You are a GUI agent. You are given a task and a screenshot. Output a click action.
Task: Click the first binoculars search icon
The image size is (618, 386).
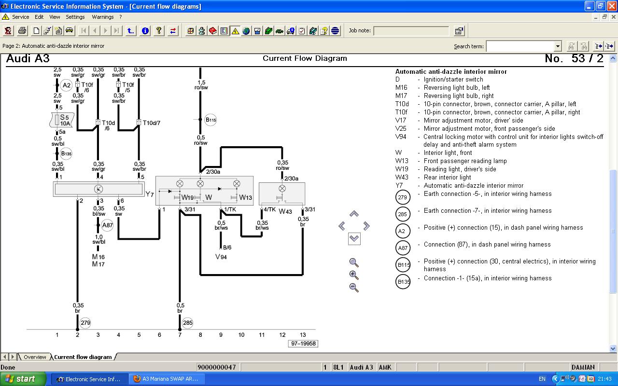[571, 46]
